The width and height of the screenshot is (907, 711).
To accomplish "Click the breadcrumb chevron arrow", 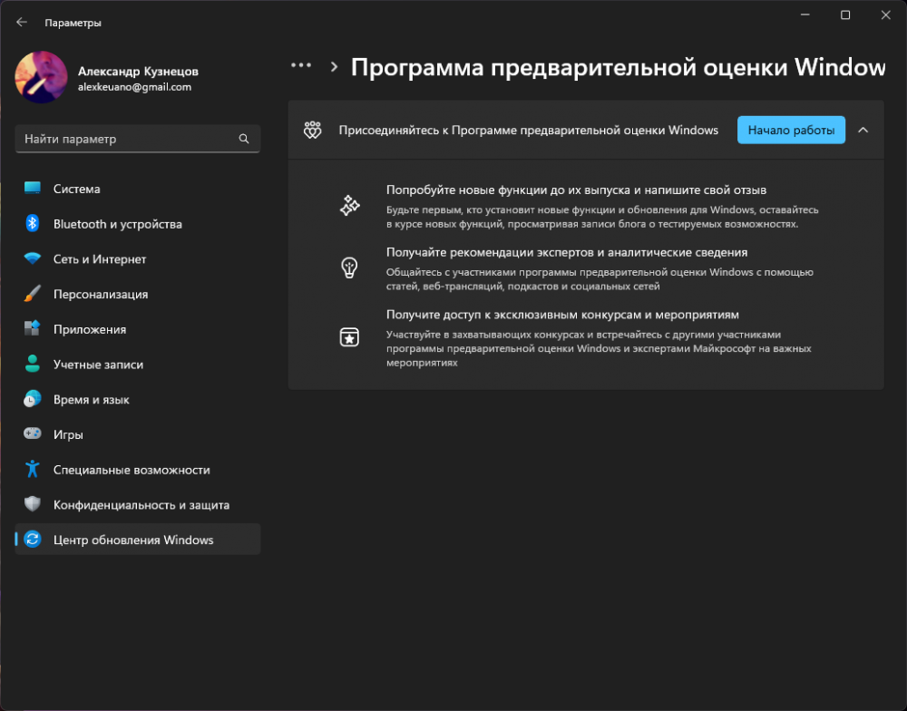I will click(x=334, y=67).
